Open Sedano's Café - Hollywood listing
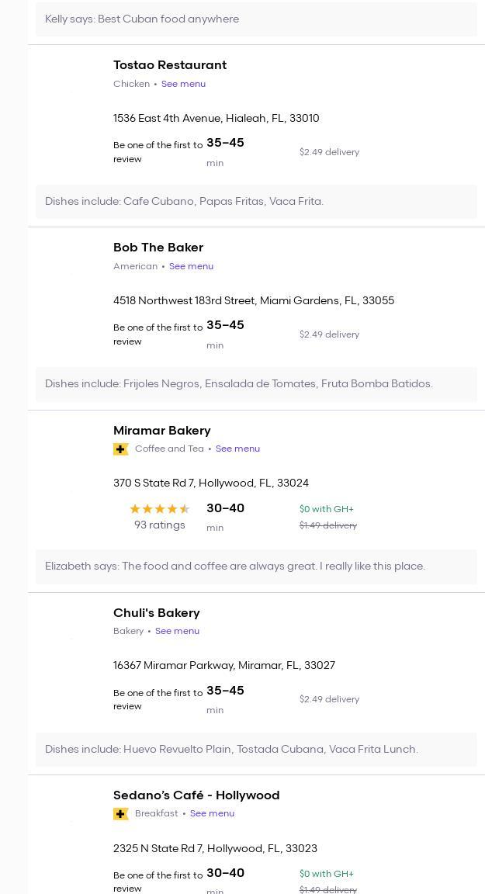485x894 pixels. coord(196,795)
